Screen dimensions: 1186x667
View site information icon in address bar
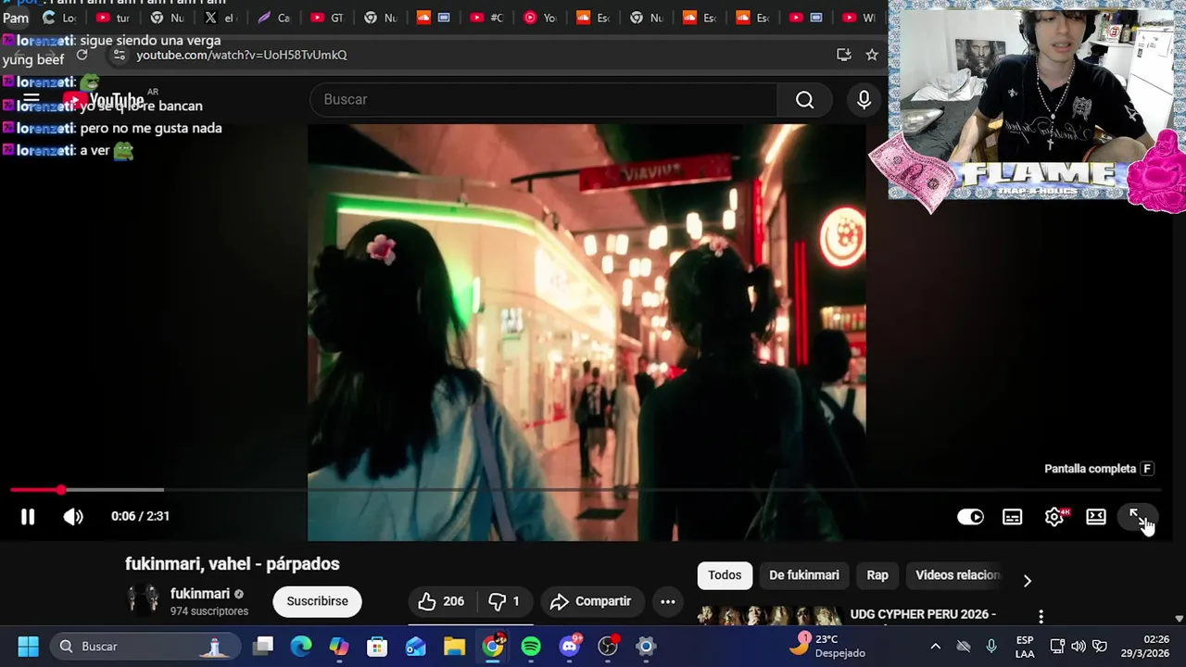119,55
